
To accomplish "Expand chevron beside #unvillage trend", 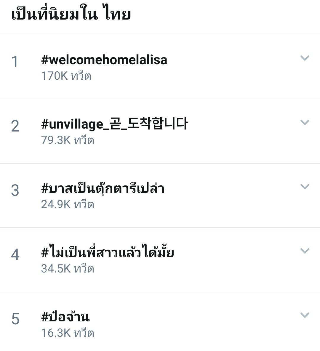I will point(305,122).
